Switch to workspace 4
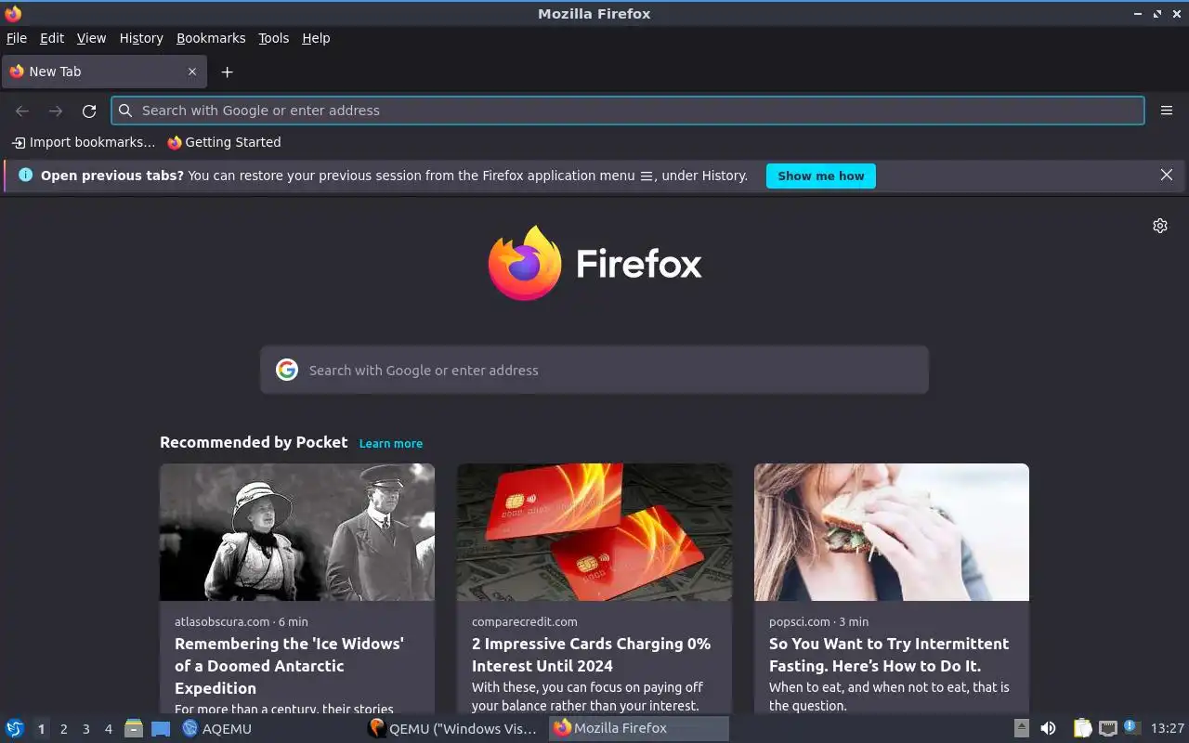1189x743 pixels. coord(108,729)
